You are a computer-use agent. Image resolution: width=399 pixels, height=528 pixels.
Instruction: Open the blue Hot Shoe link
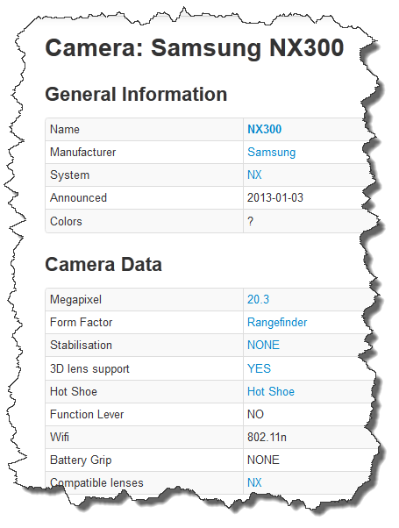point(271,392)
